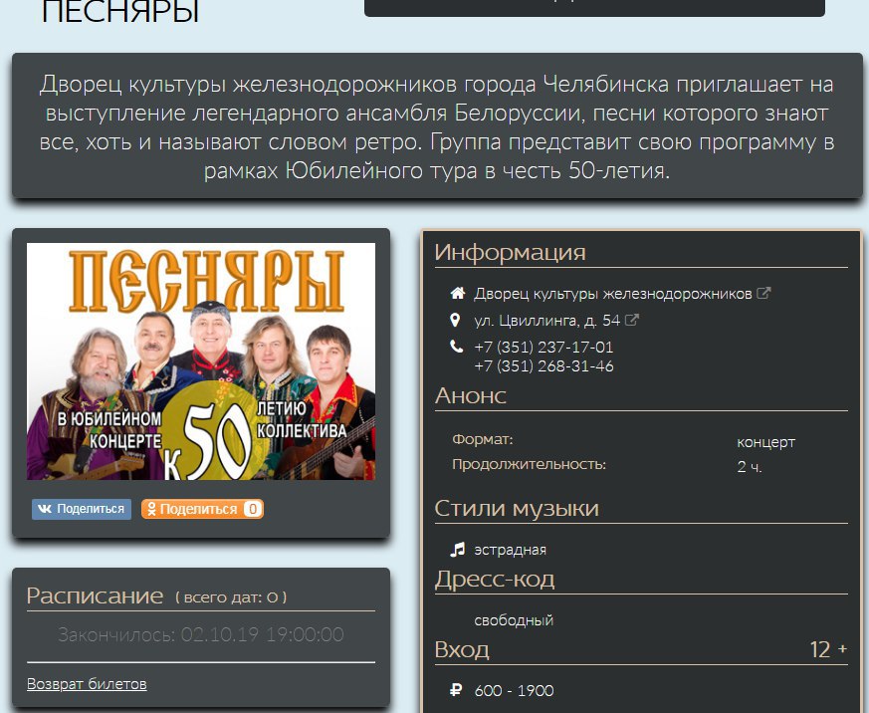The image size is (869, 713).
Task: Click Закончилось: 02.10.19 19:00:00 entry
Action: [201, 634]
